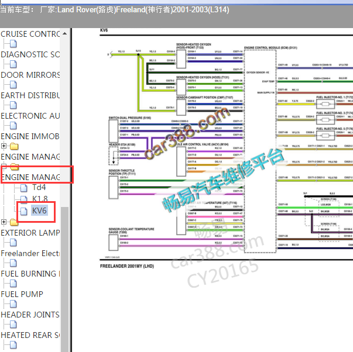Click SENSOR-CAMSHAFT POSITION (CMP) label
The image size is (353, 352).
pos(204,98)
